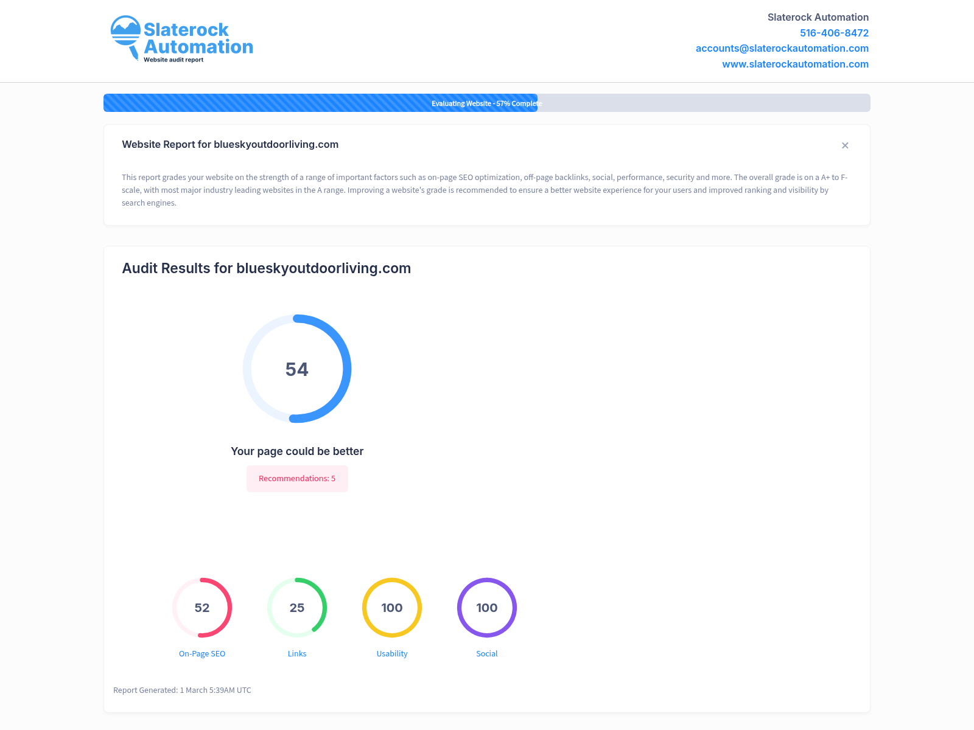Select the yellow Usability score circle
Viewport: 974px width, 730px height.
pyautogui.click(x=392, y=608)
